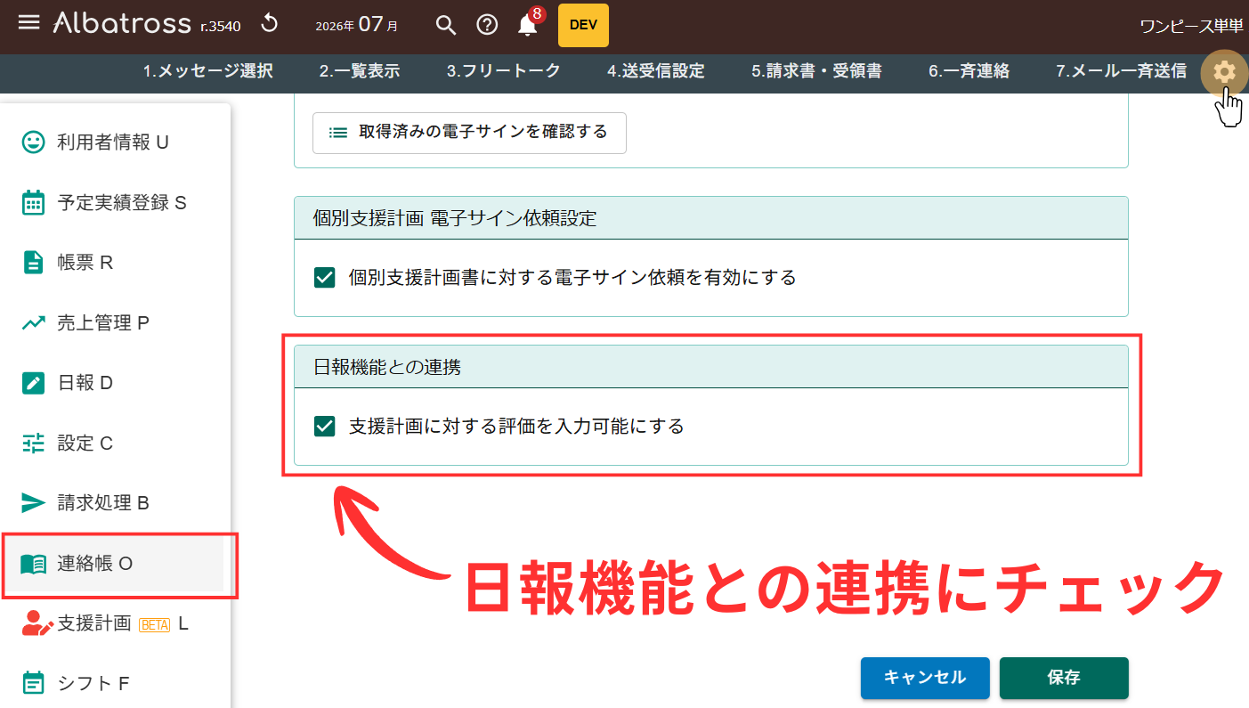The height and width of the screenshot is (708, 1249).
Task: Click the red 8 notification badge
Action: [537, 14]
